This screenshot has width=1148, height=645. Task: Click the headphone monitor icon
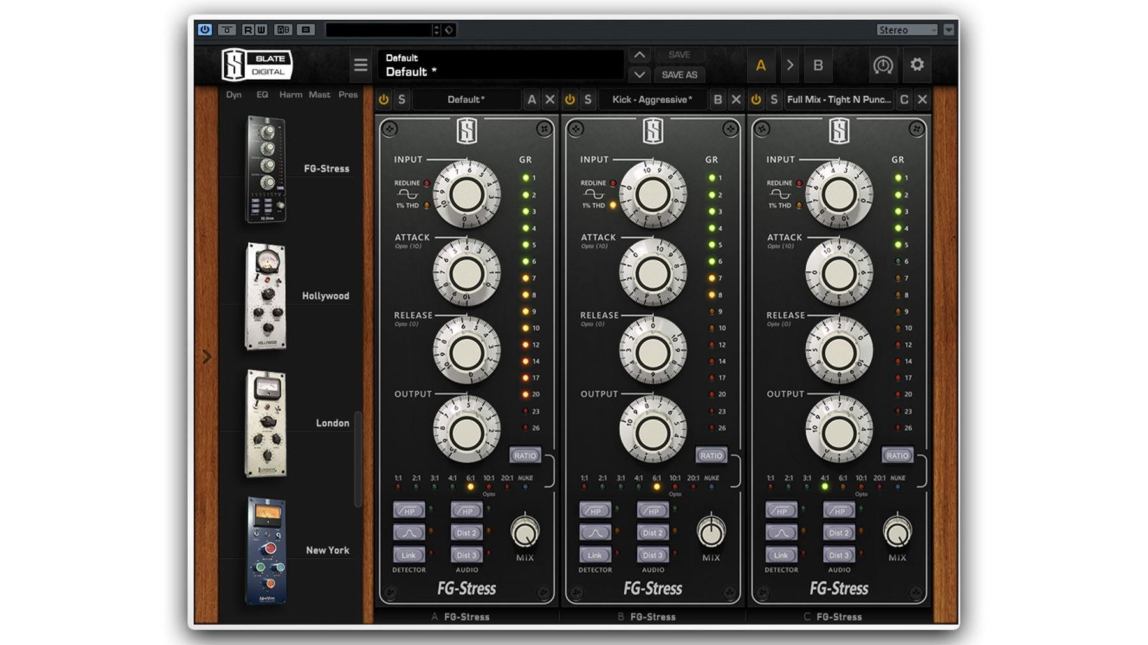pos(883,65)
